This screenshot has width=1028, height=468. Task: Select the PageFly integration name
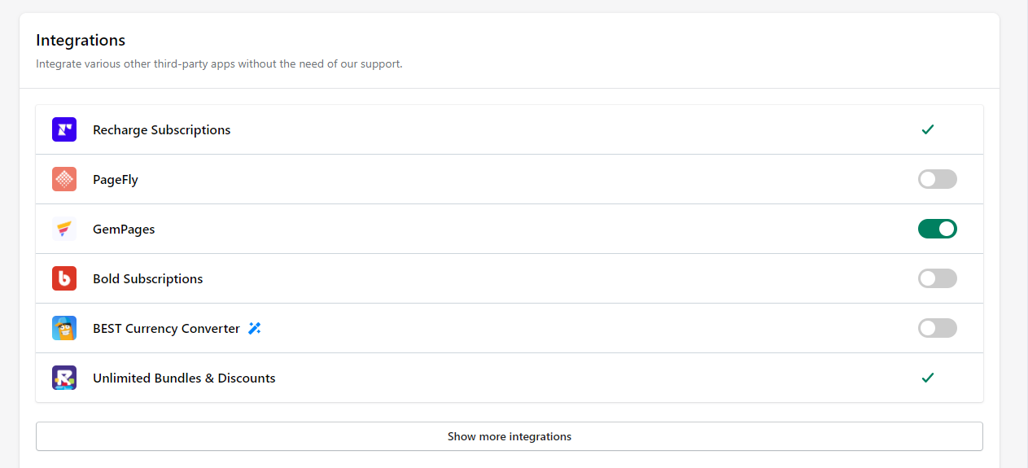116,180
